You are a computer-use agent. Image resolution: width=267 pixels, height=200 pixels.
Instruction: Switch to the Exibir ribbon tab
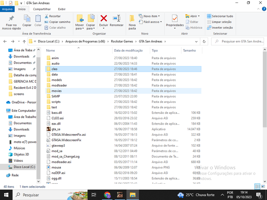[x=62, y=9]
